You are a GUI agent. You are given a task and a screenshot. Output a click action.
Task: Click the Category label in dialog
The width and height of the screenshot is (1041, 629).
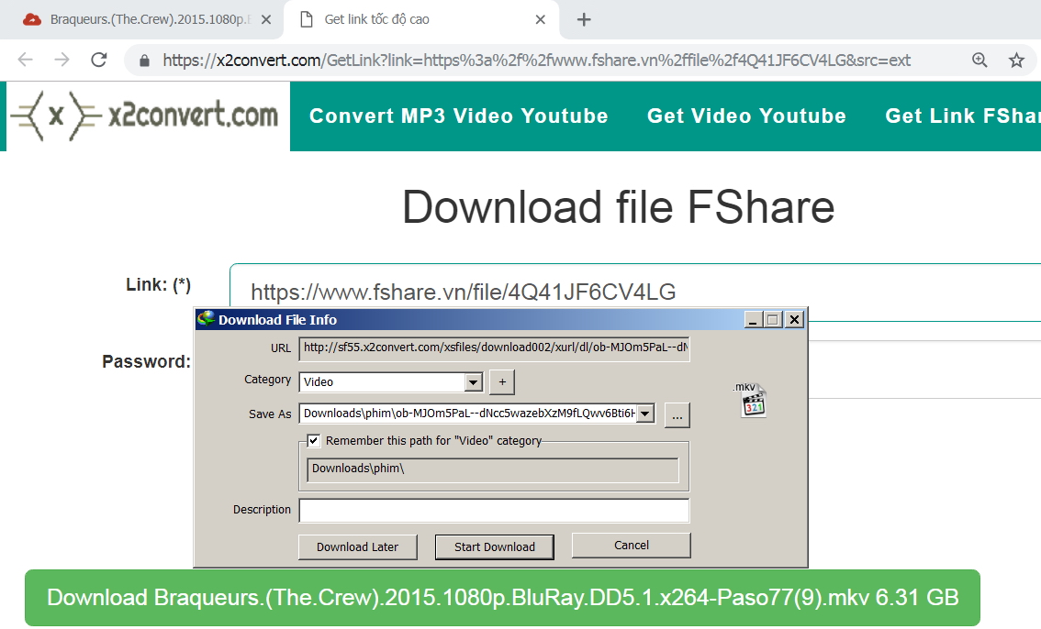tap(267, 380)
